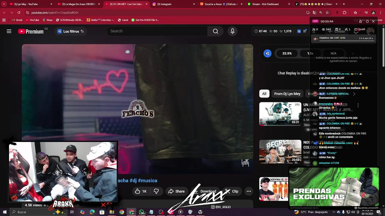Viewport: 385px width, 216px height.
Task: Open the three-dot more actions menu
Action: tap(249, 191)
